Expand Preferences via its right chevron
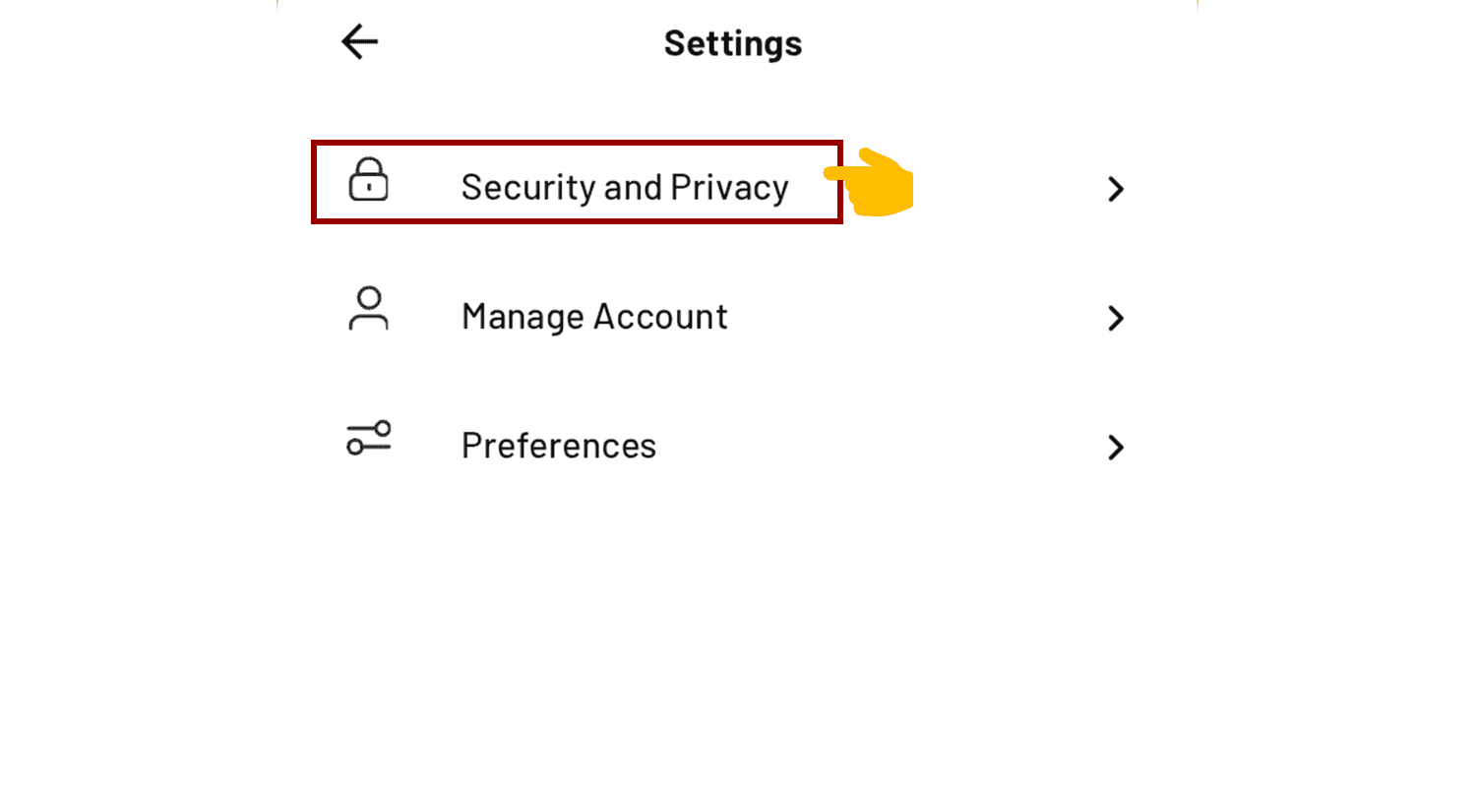 [x=1115, y=448]
